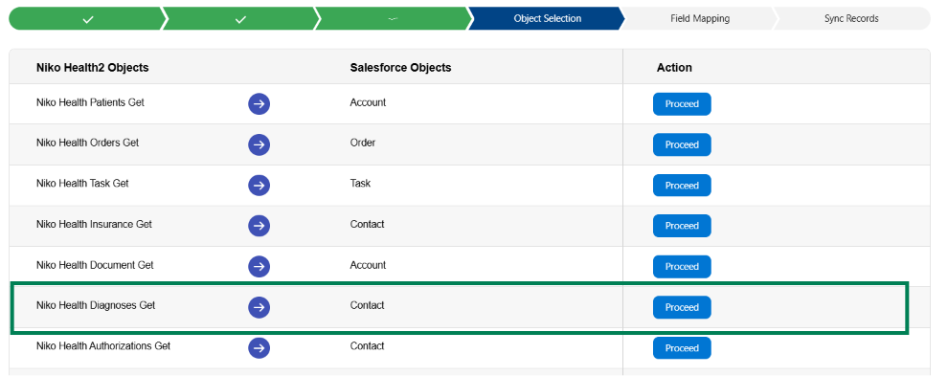Proceed with highlighted Diagnoses Get row
948x376 pixels.
682,307
